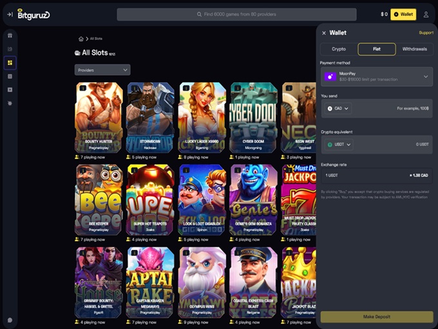Screen dimensions: 438x329
Task: Open the USDT crypto selector
Action: 339,144
